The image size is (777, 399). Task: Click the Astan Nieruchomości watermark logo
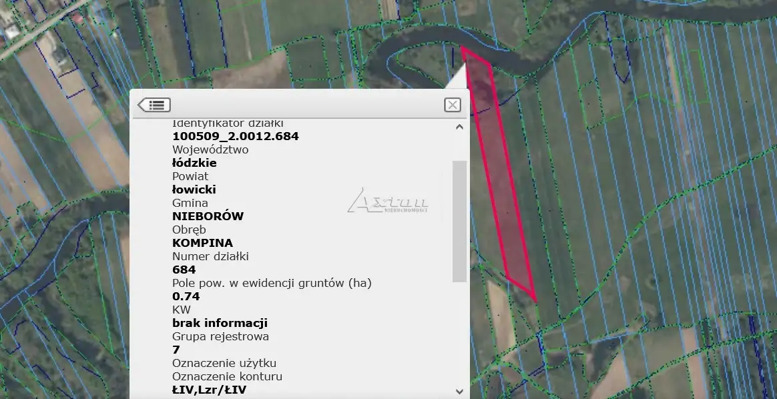coord(388,201)
